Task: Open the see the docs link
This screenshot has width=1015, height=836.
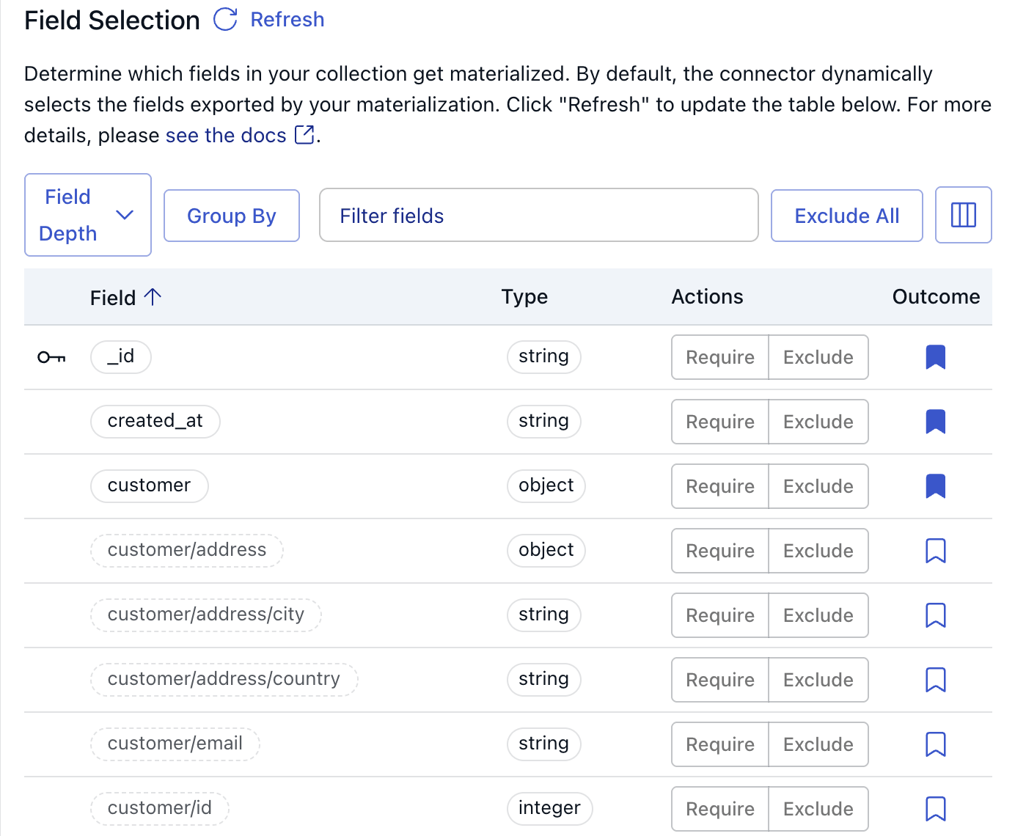Action: (226, 136)
